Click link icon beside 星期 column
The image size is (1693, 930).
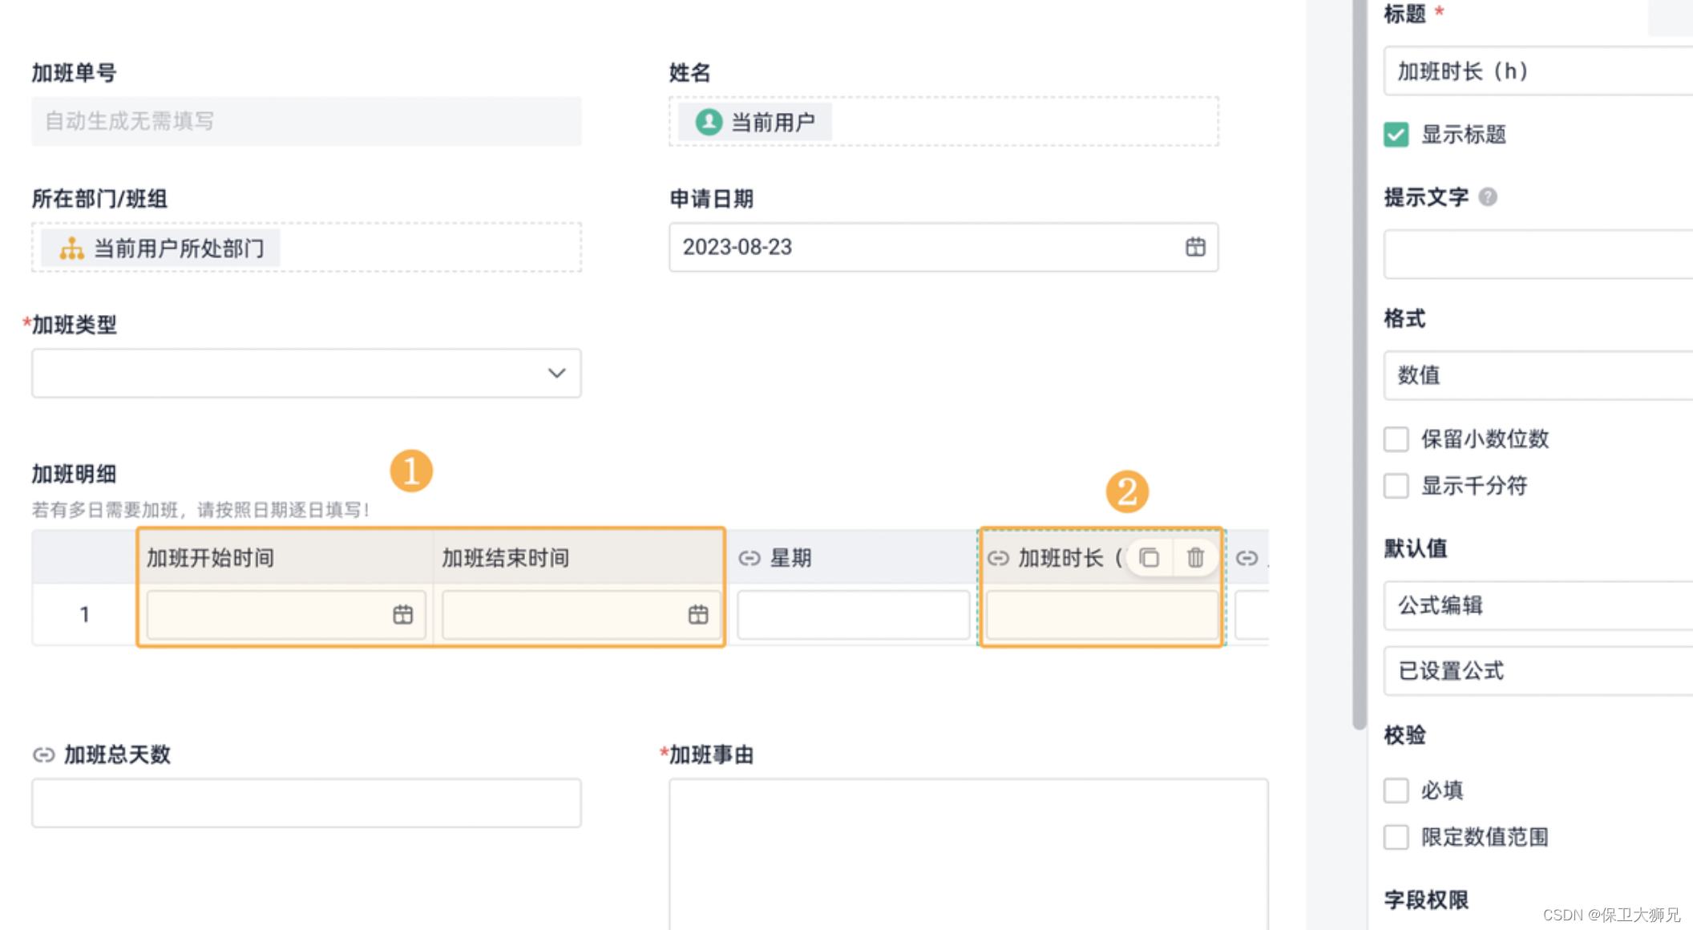tap(750, 558)
